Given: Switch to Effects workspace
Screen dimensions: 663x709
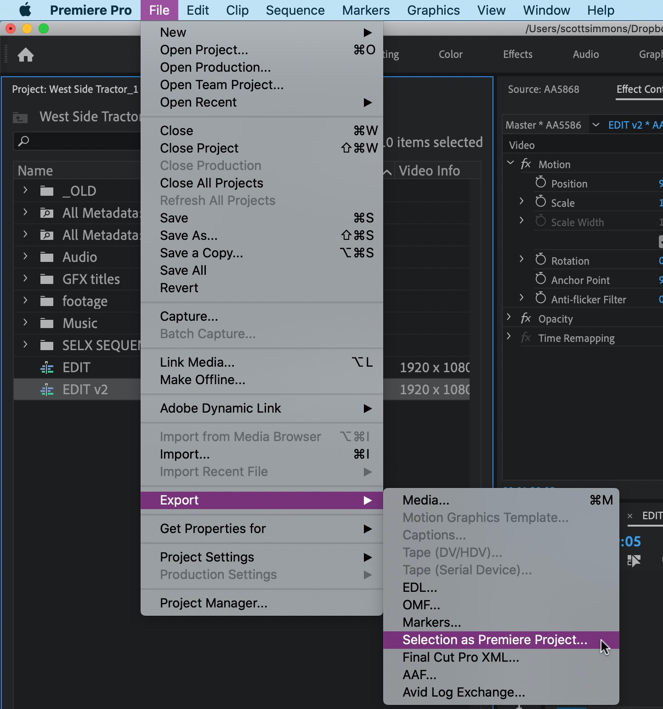Looking at the screenshot, I should 517,54.
